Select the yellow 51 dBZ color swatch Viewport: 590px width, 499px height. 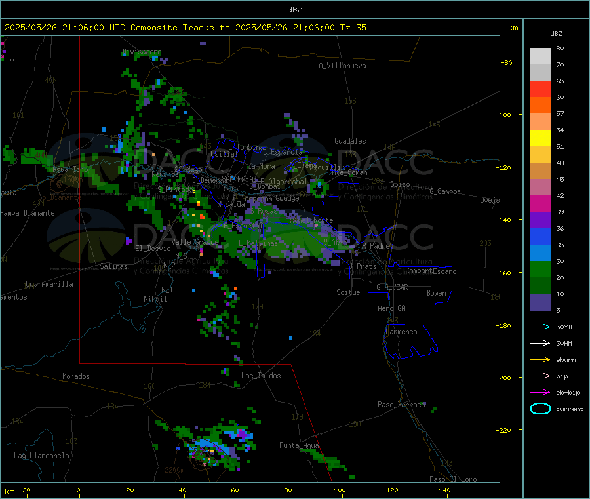(x=540, y=138)
